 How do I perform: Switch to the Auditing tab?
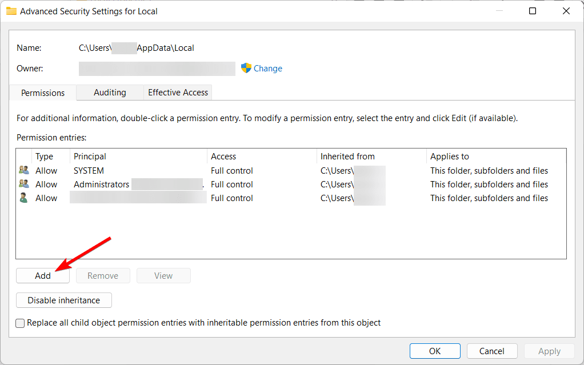tap(110, 93)
